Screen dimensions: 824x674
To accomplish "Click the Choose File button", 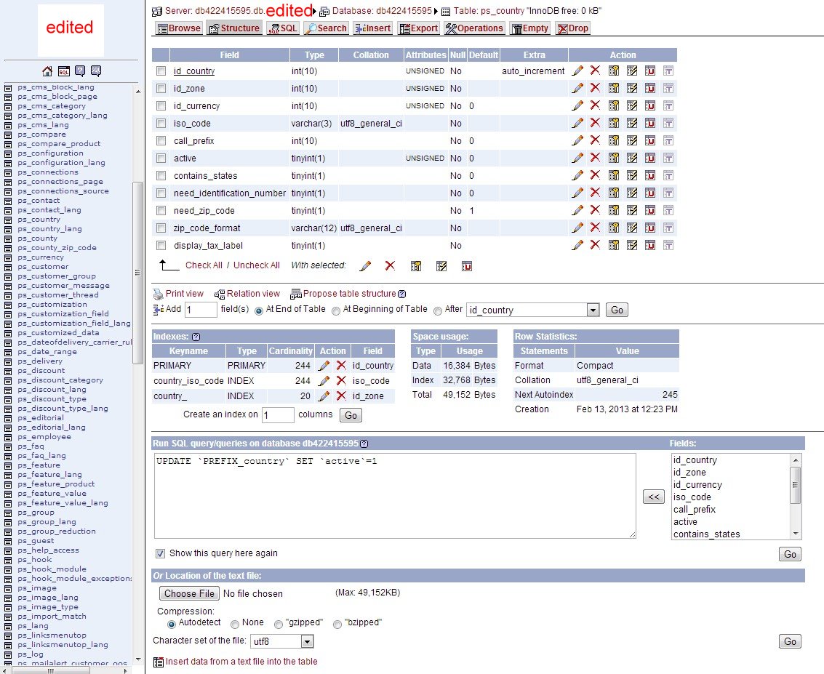I will [x=189, y=593].
